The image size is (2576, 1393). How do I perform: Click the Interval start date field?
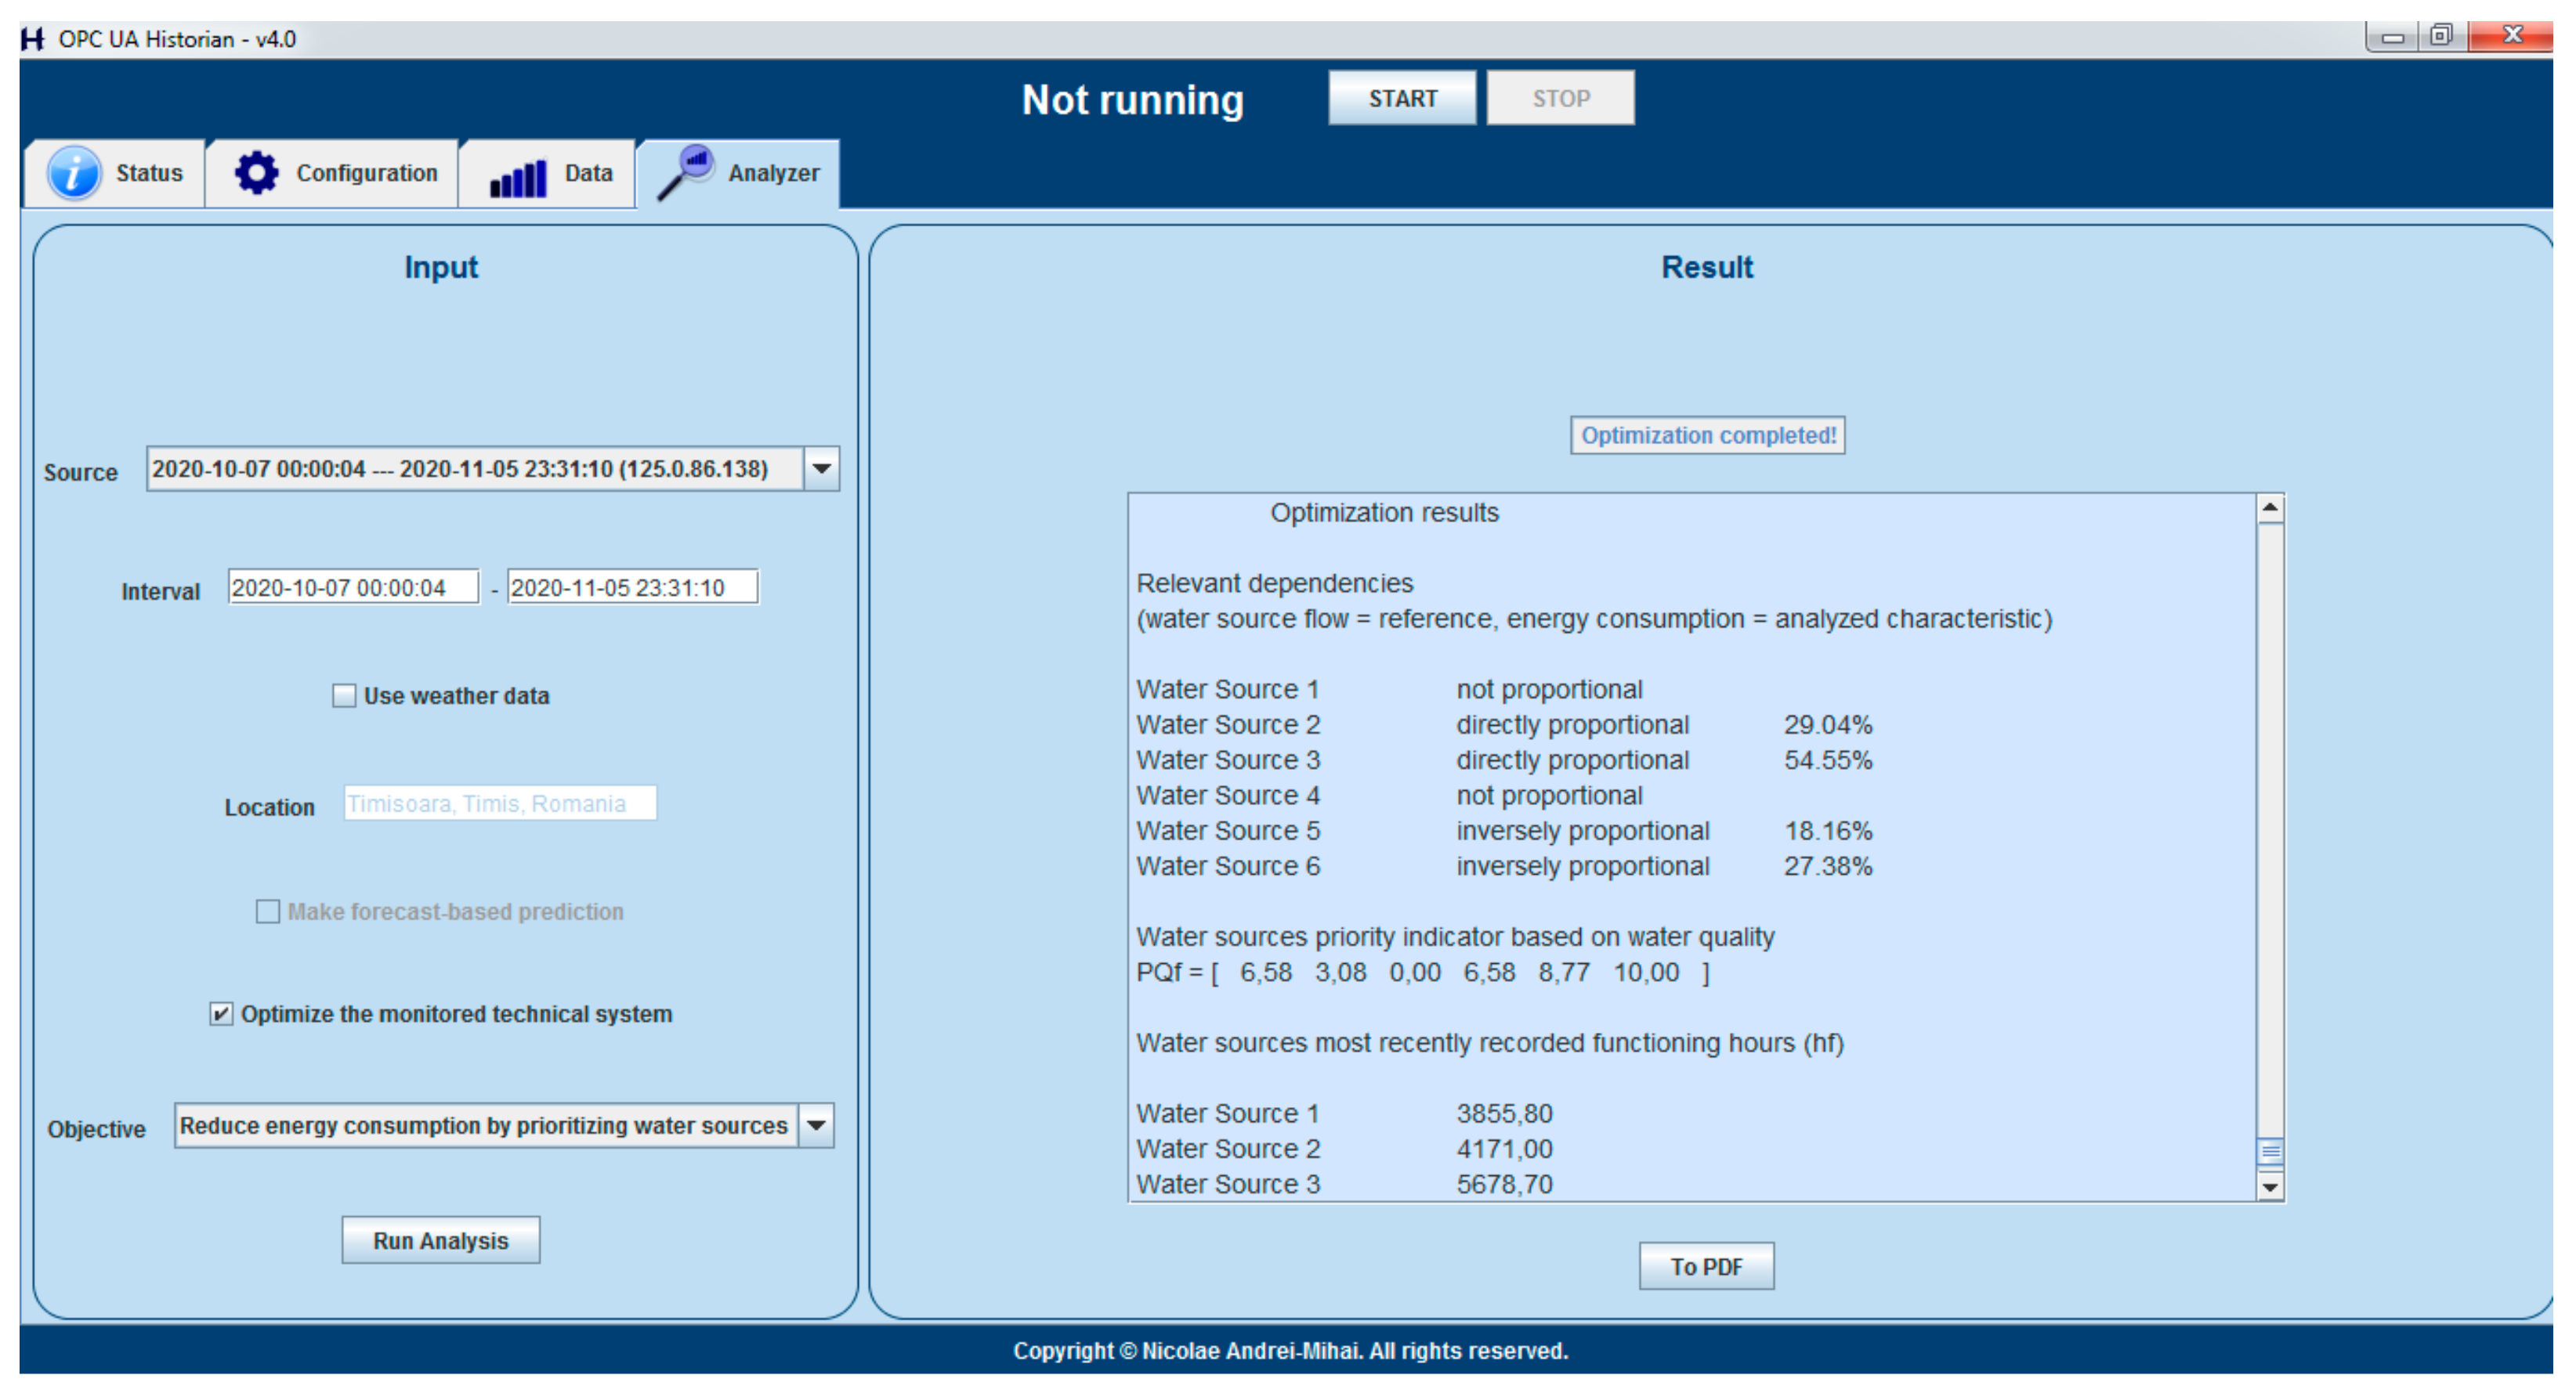click(x=353, y=587)
